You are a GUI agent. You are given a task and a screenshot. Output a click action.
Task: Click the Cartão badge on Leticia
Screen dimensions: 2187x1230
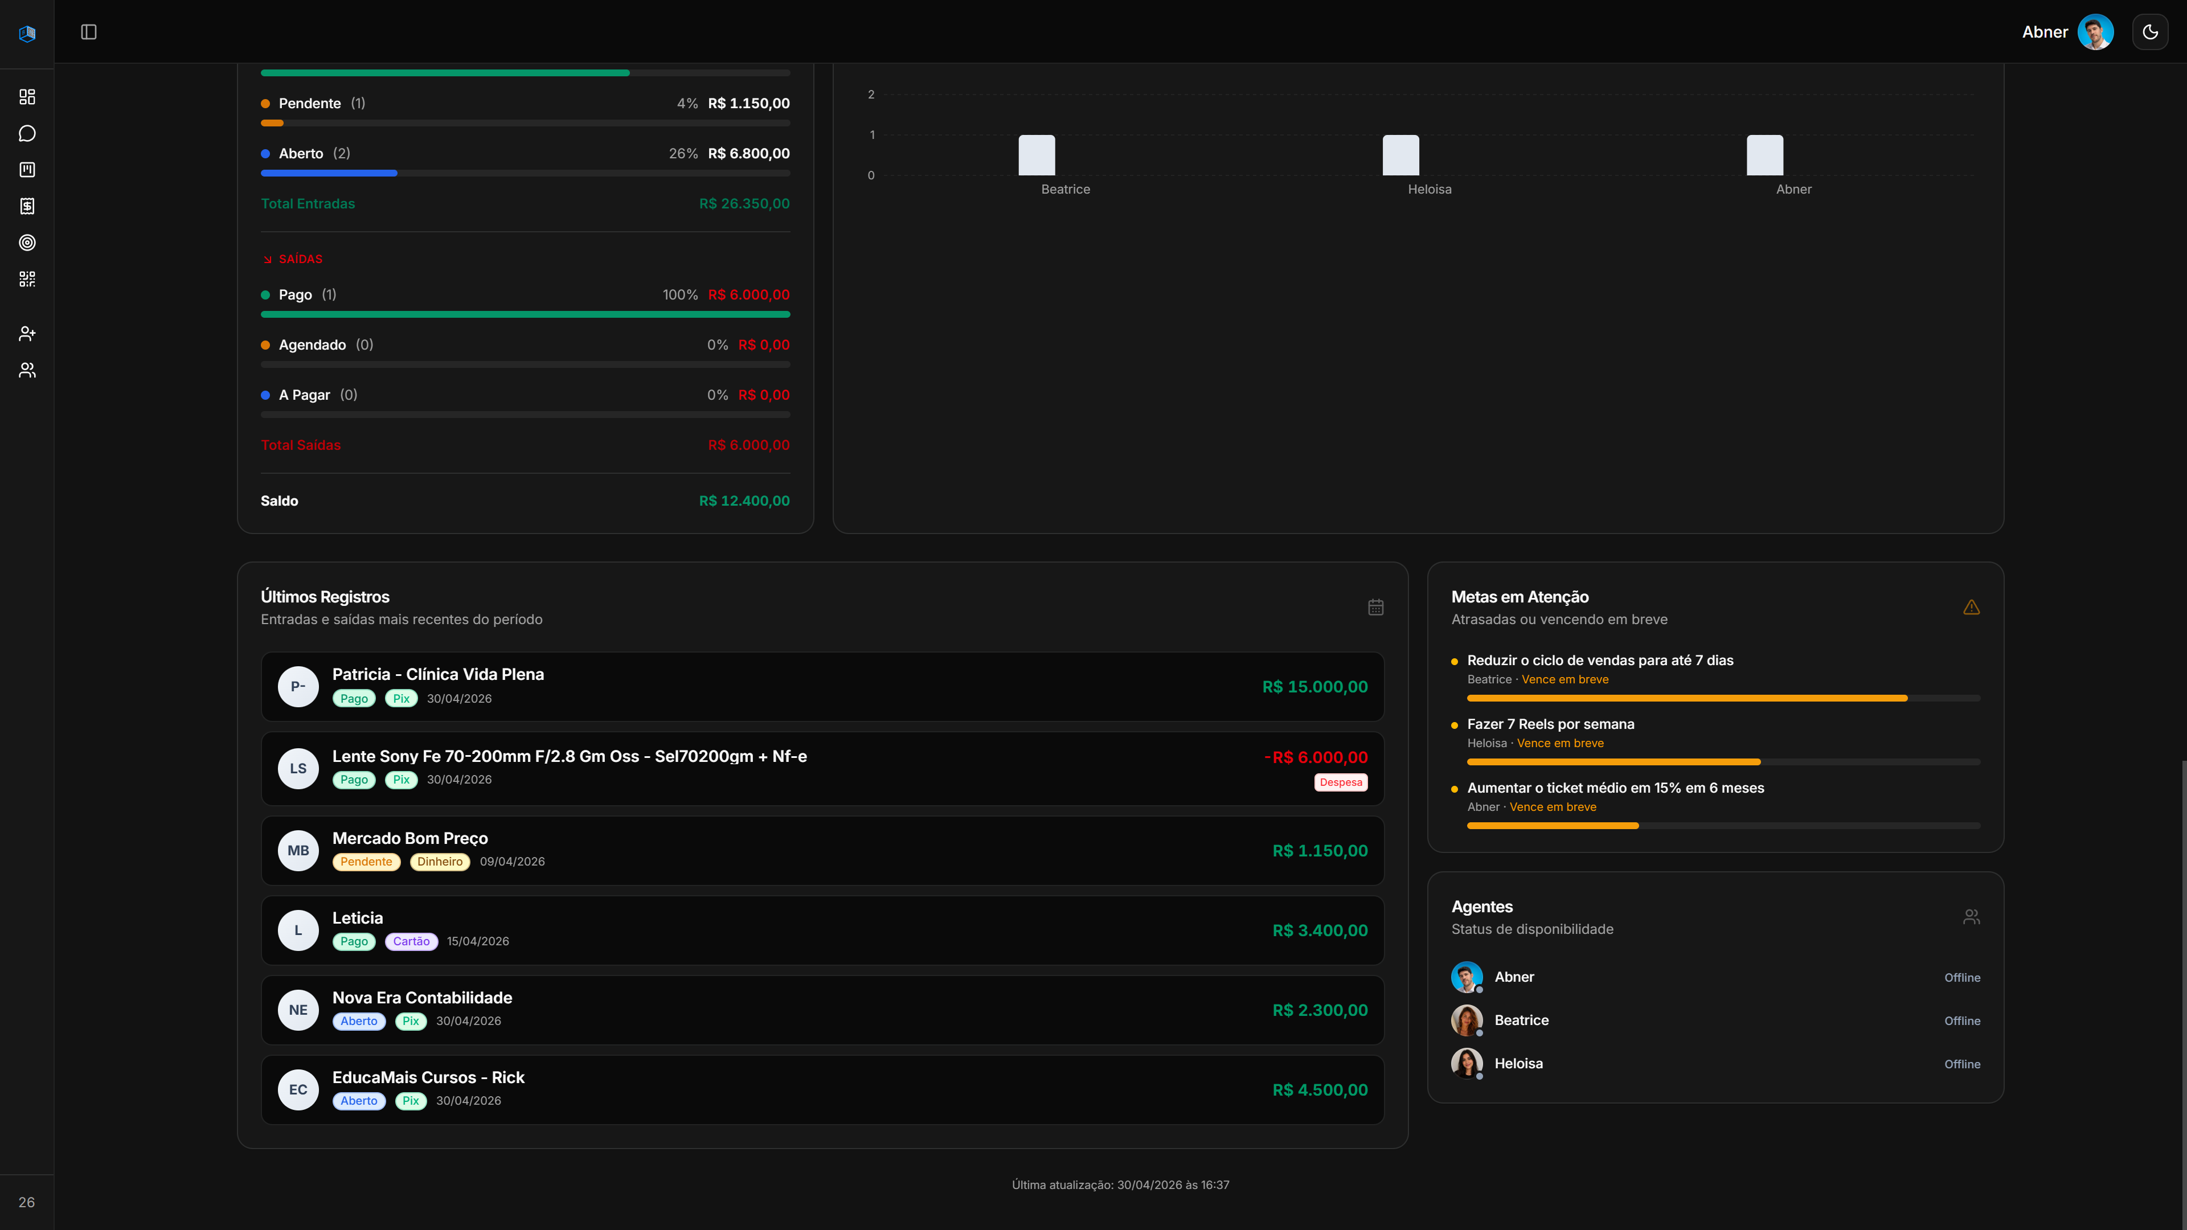(411, 941)
